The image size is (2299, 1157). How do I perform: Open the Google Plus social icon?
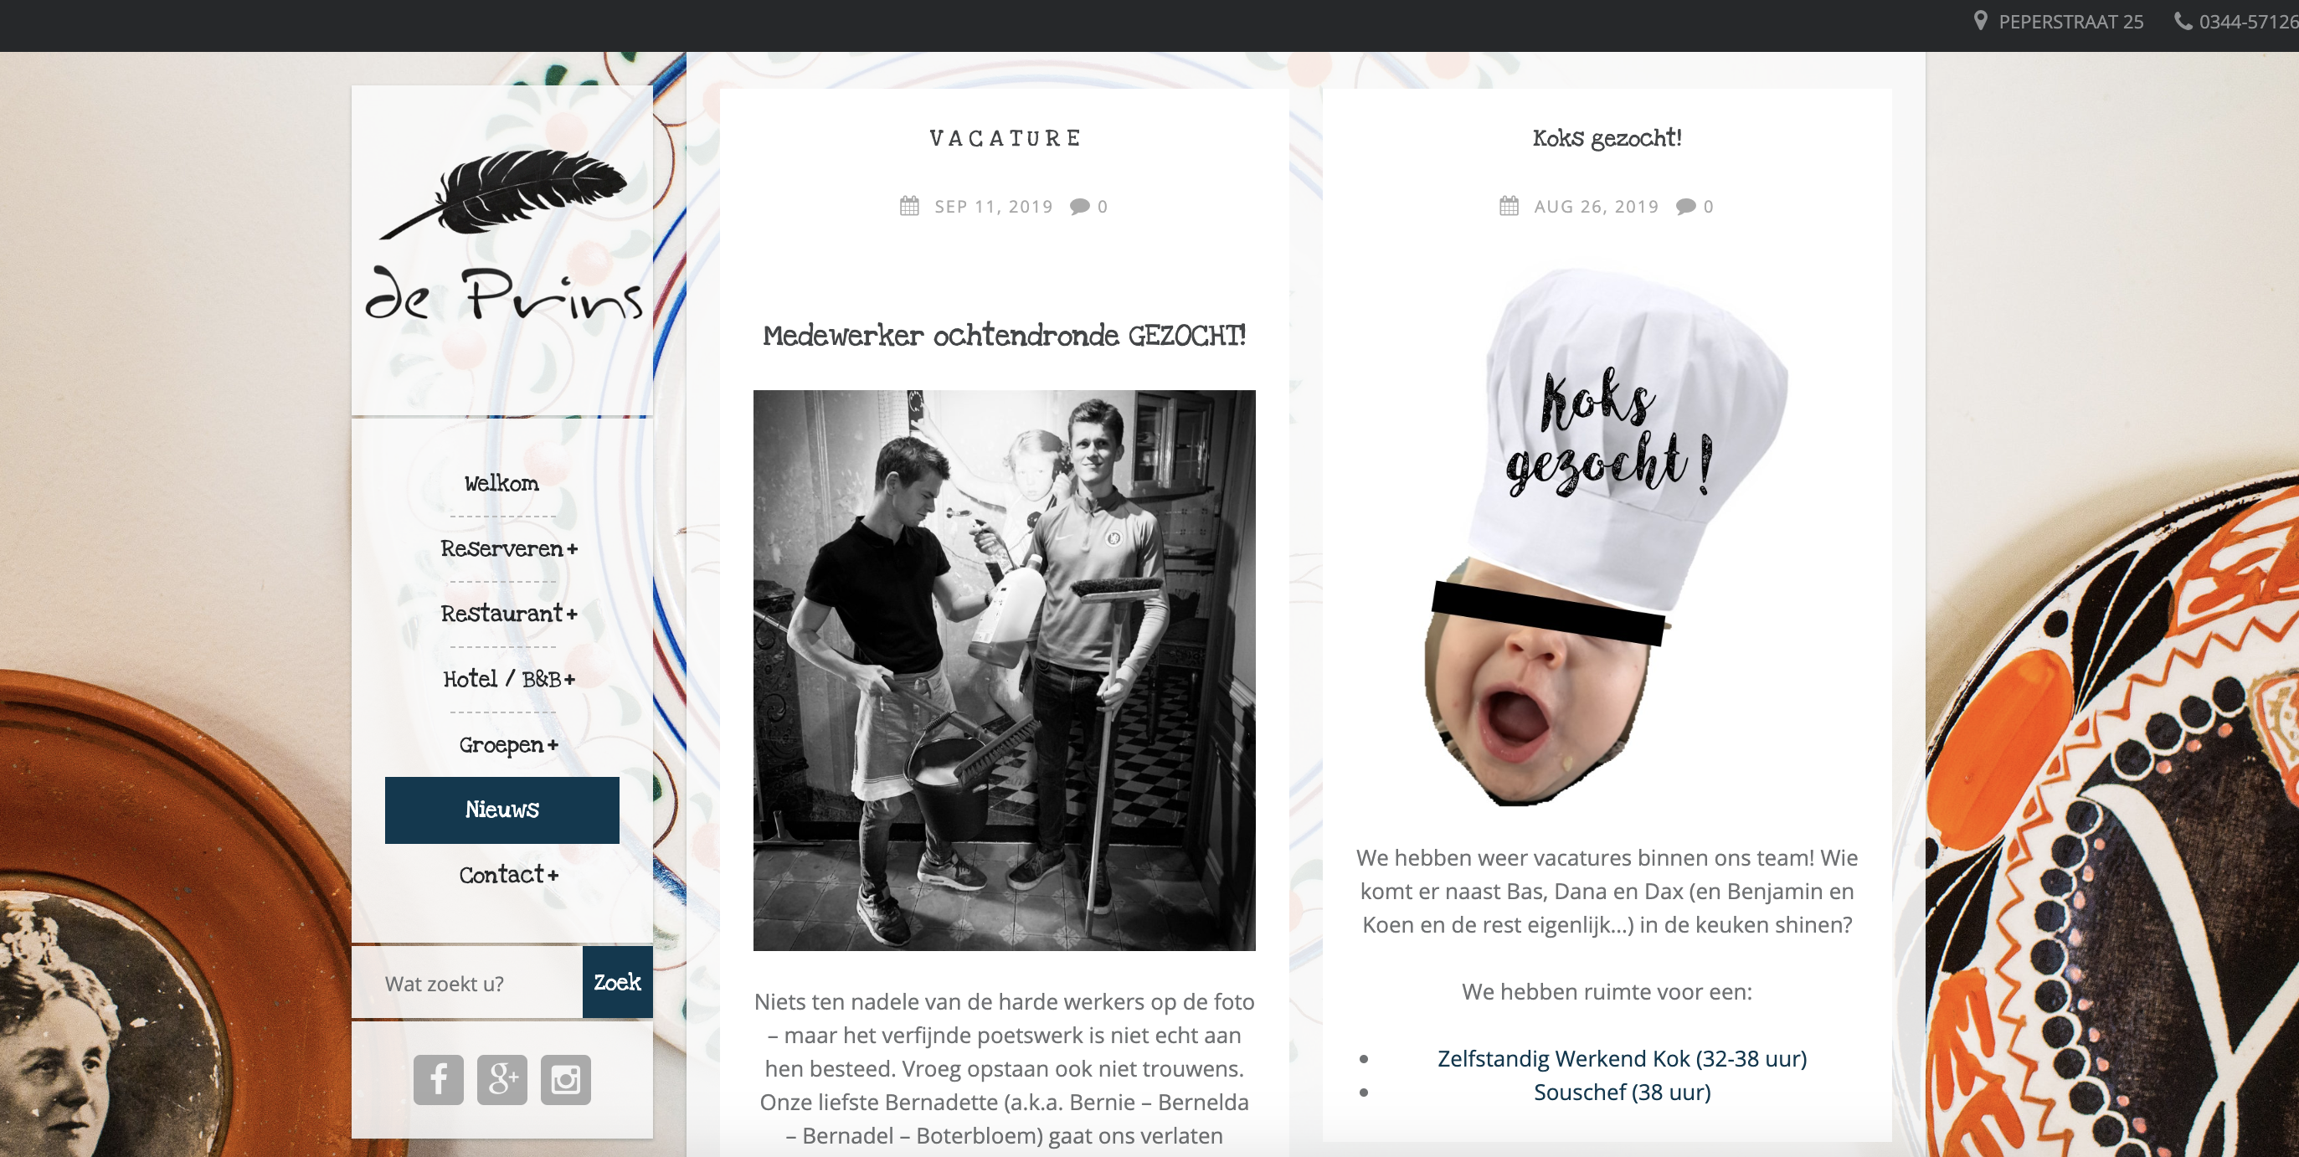tap(501, 1079)
